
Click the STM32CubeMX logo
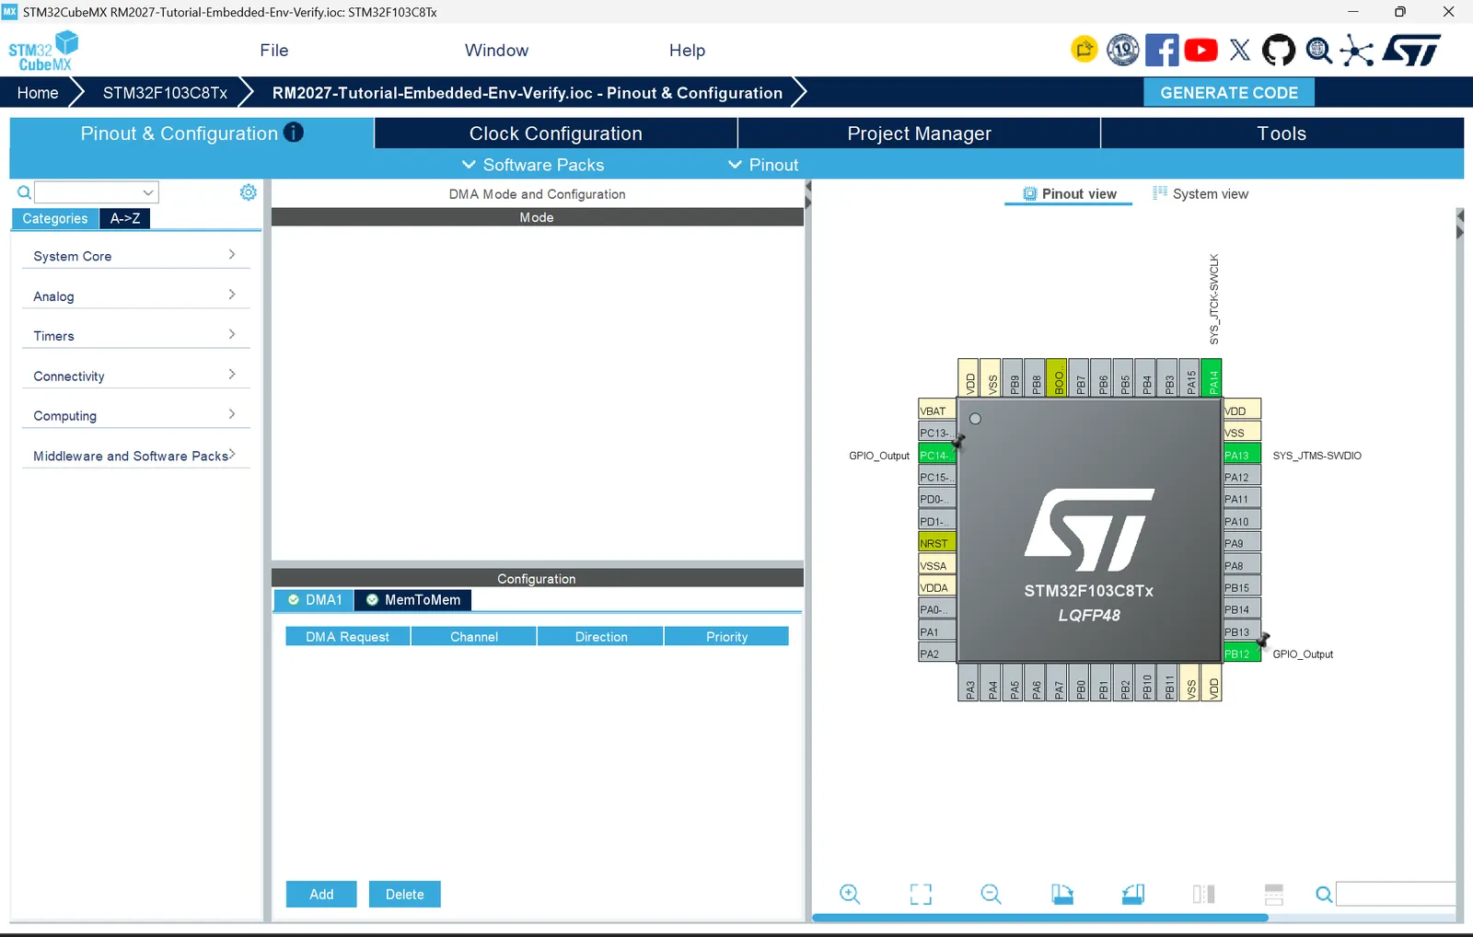pyautogui.click(x=43, y=51)
